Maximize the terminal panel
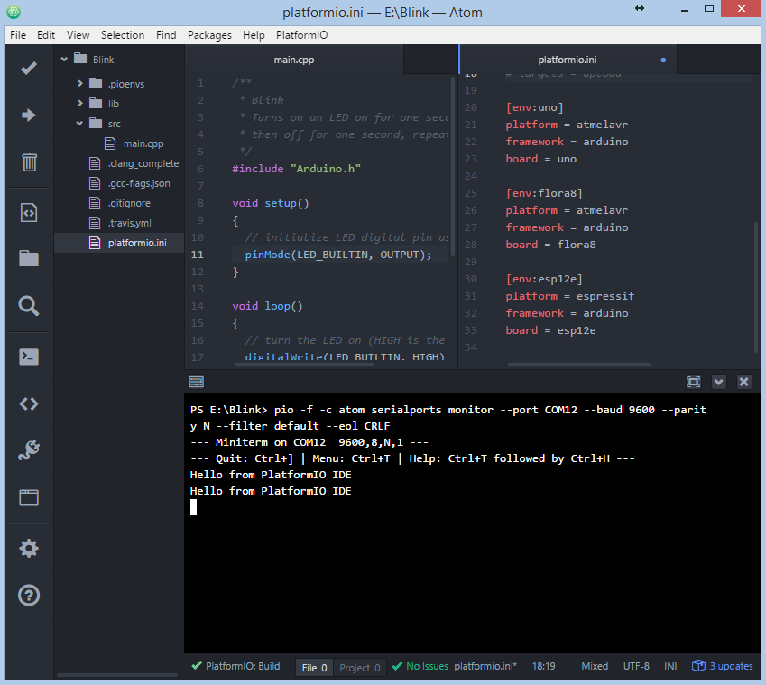The width and height of the screenshot is (766, 685). 693,382
